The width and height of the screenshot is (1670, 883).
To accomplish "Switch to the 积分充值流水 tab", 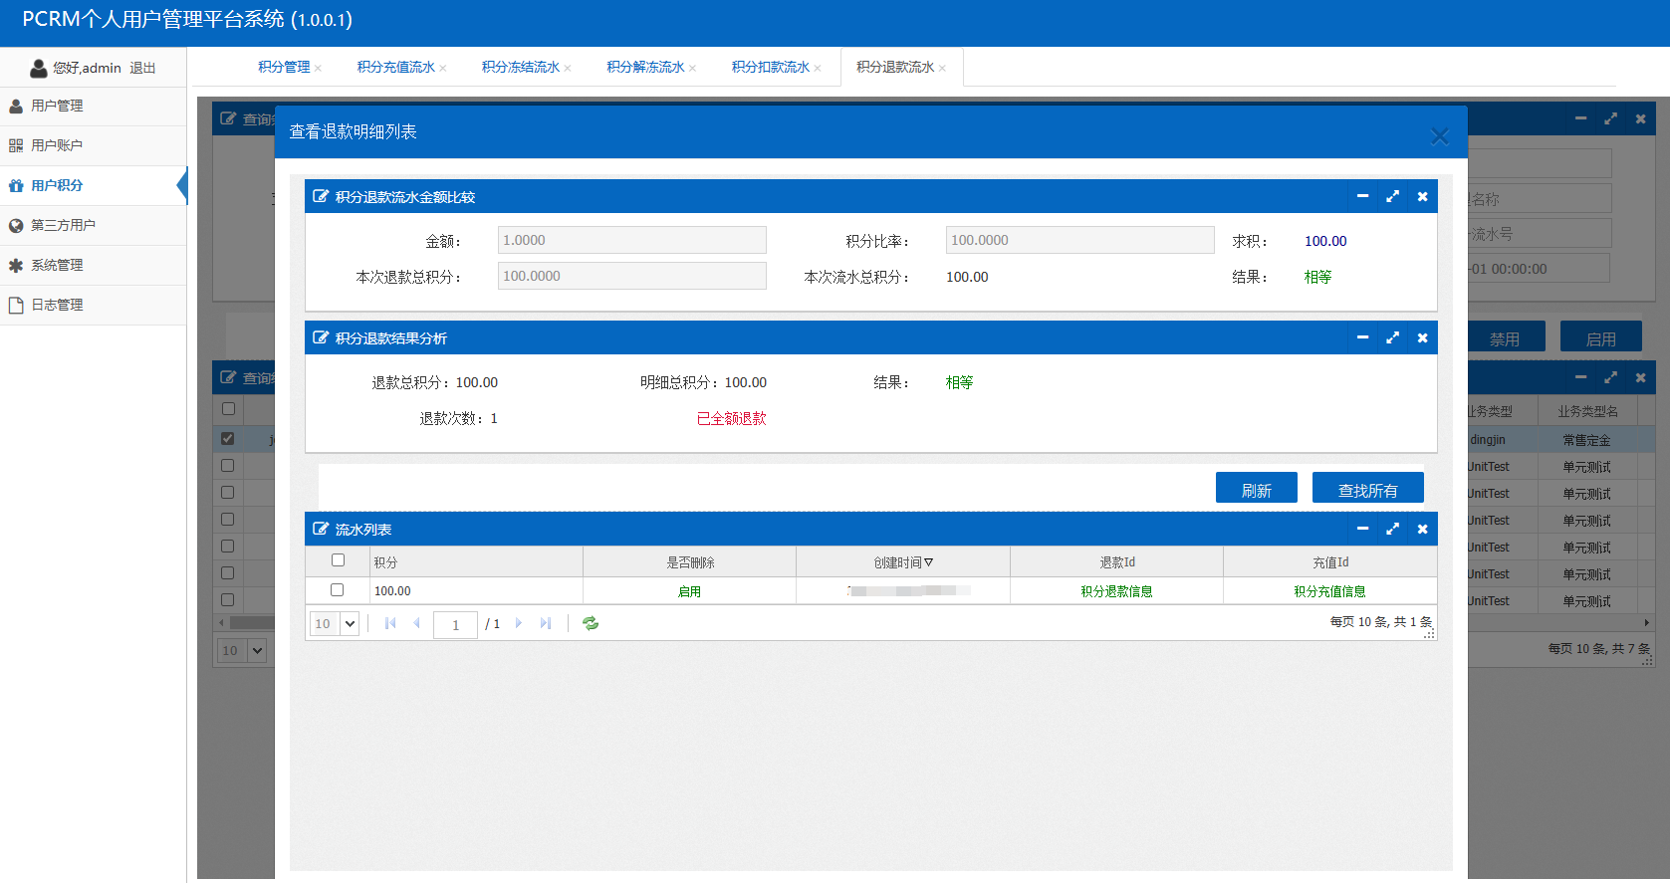I will coord(395,67).
